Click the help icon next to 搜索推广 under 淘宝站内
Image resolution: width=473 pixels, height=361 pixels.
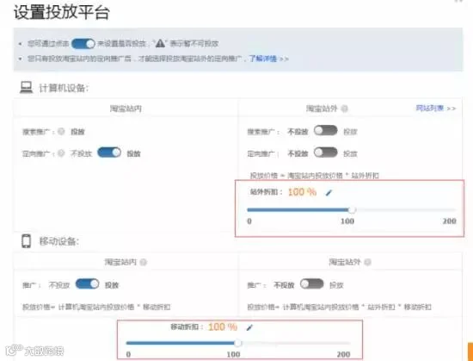click(x=61, y=132)
